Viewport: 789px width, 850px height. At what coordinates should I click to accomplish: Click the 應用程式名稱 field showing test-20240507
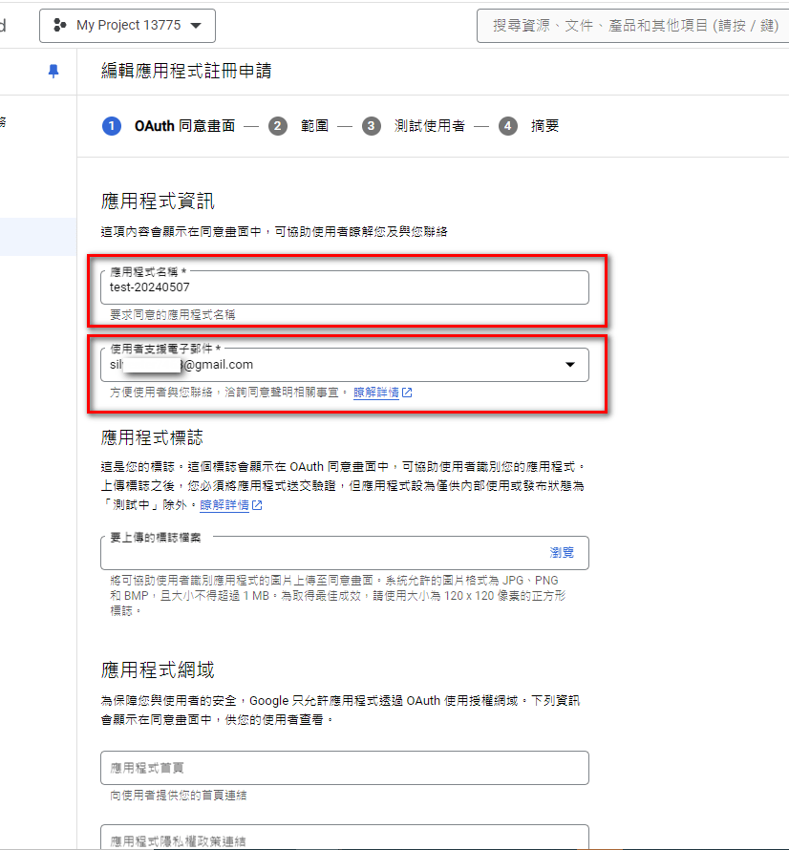344,287
